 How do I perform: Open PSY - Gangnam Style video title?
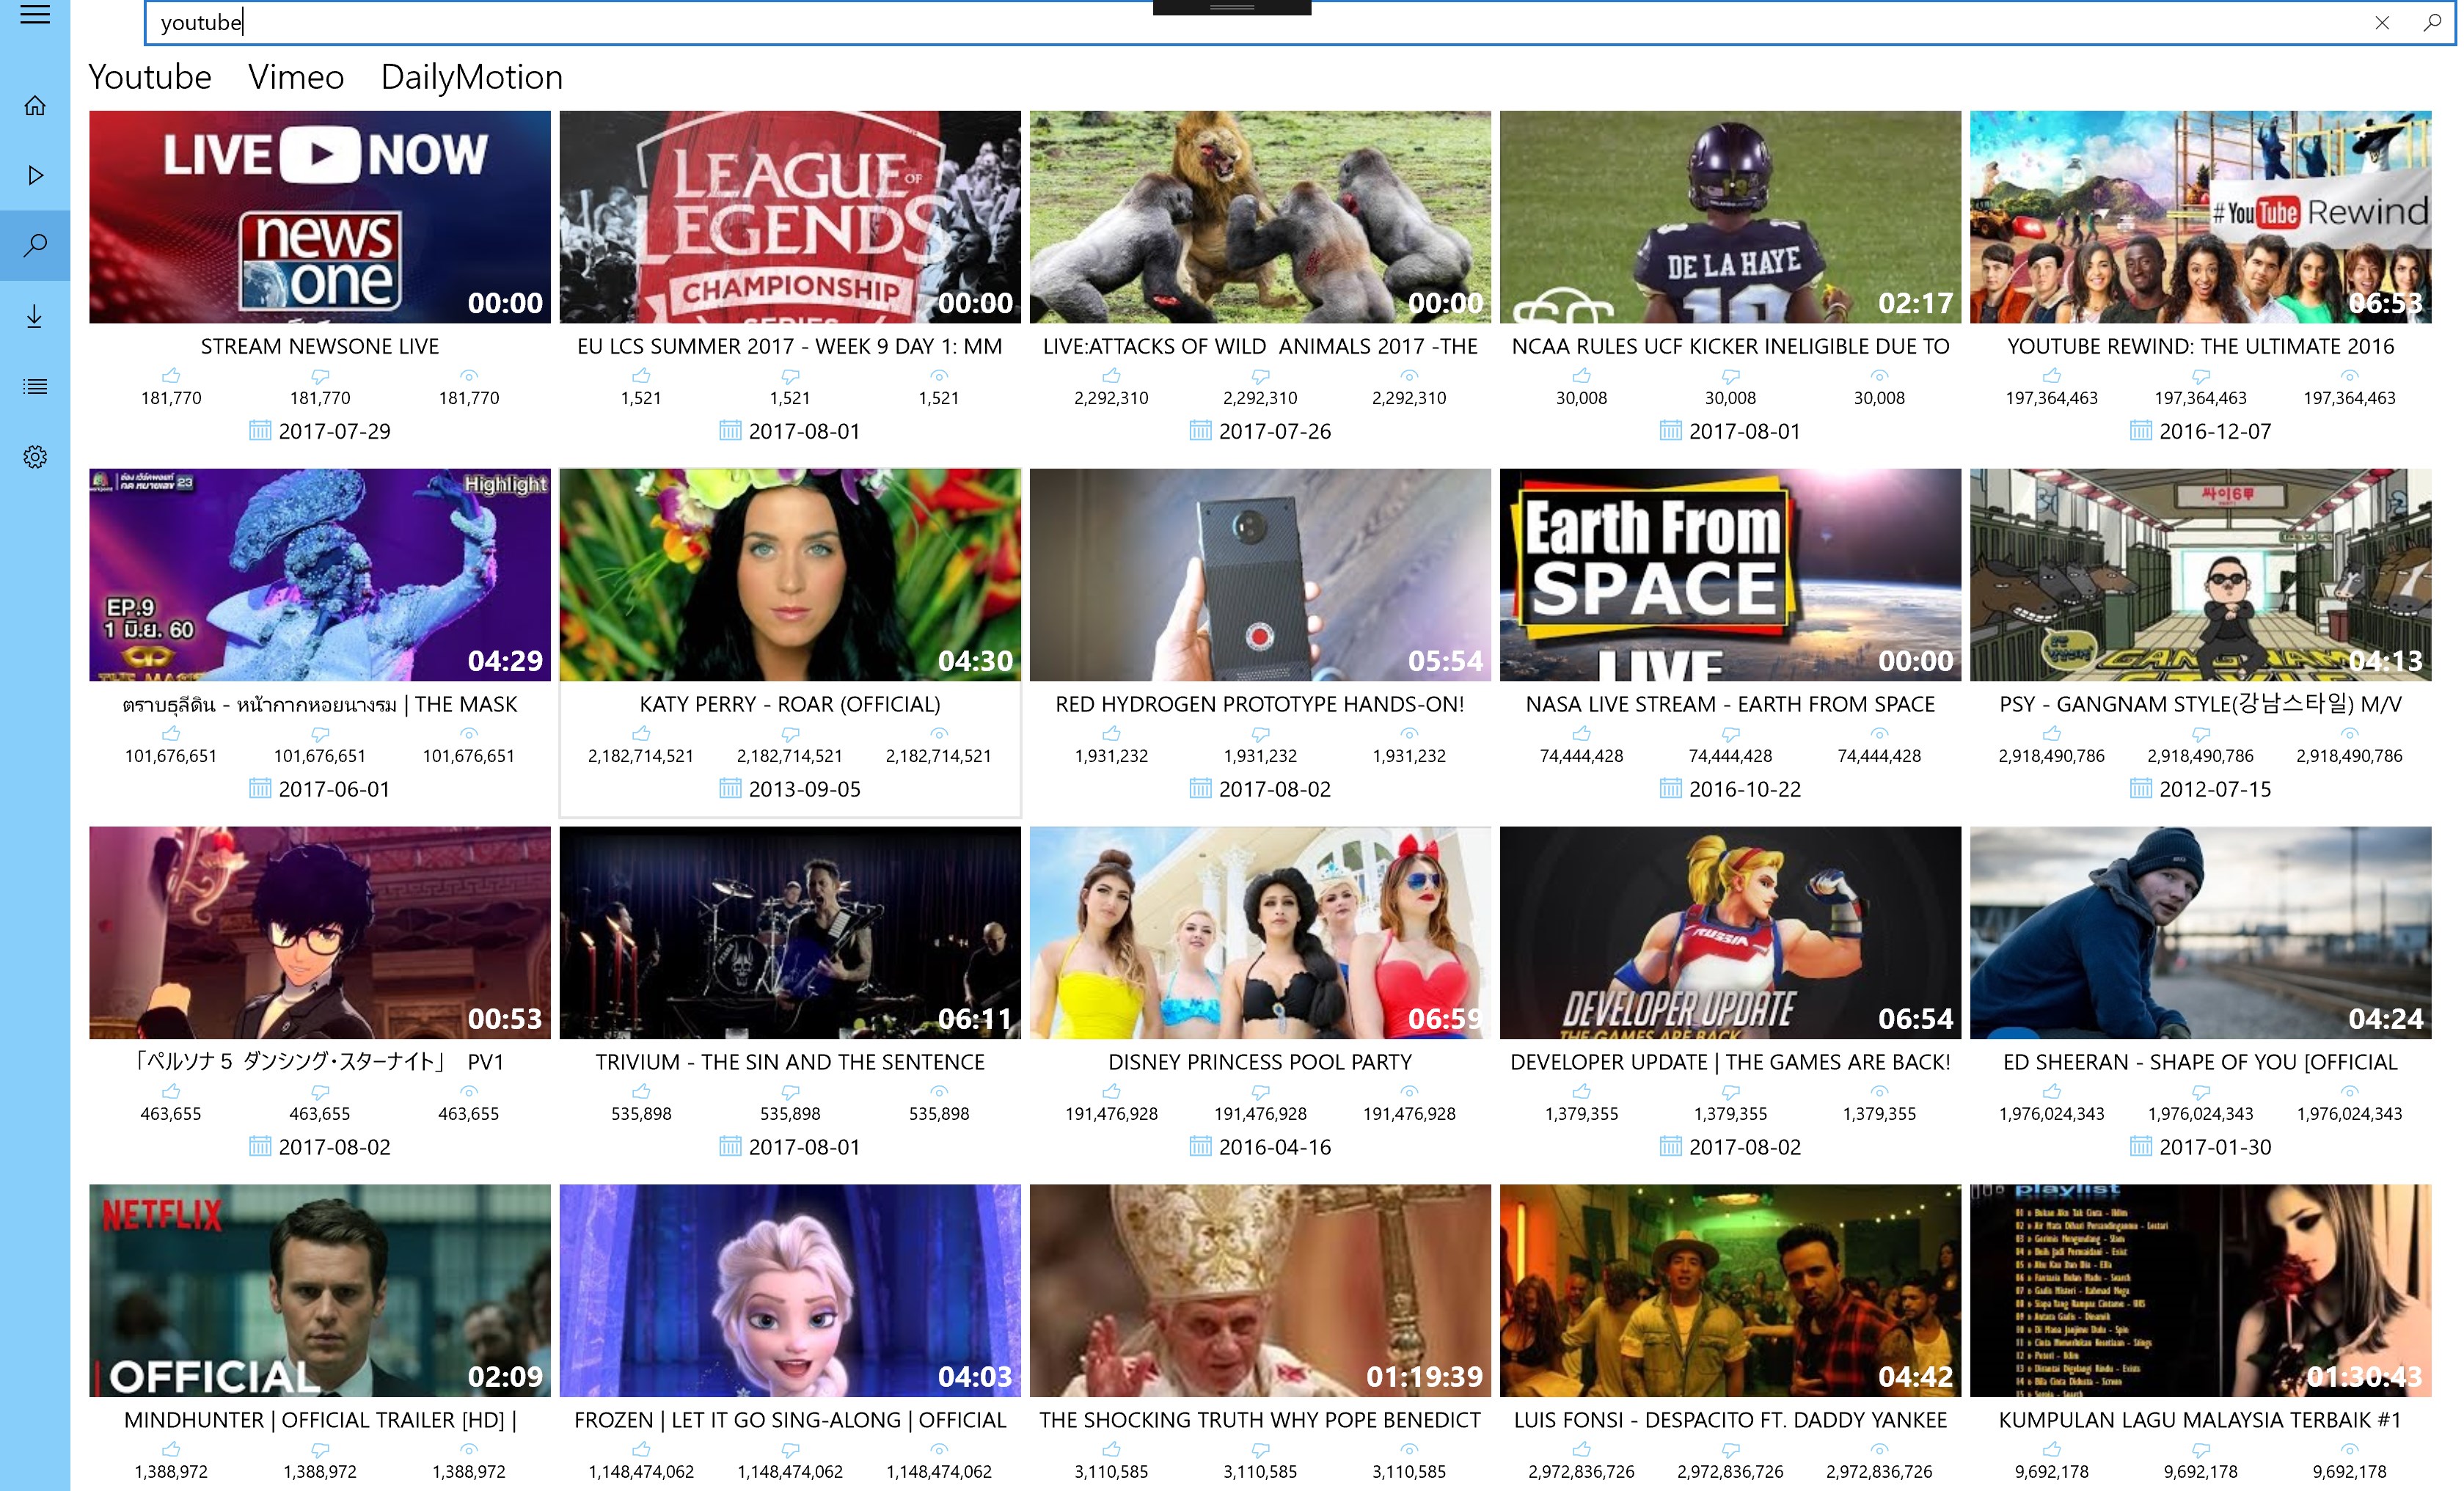pos(2199,704)
